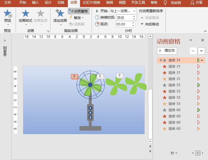Open the 动画 group dialog launcher
Image resolution: width=208 pixels, height=160 pixels.
(48, 31)
